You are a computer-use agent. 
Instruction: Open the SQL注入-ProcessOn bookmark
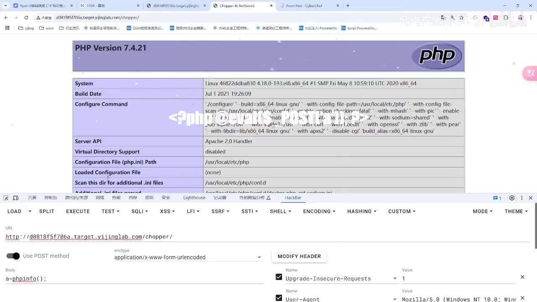click(318, 28)
